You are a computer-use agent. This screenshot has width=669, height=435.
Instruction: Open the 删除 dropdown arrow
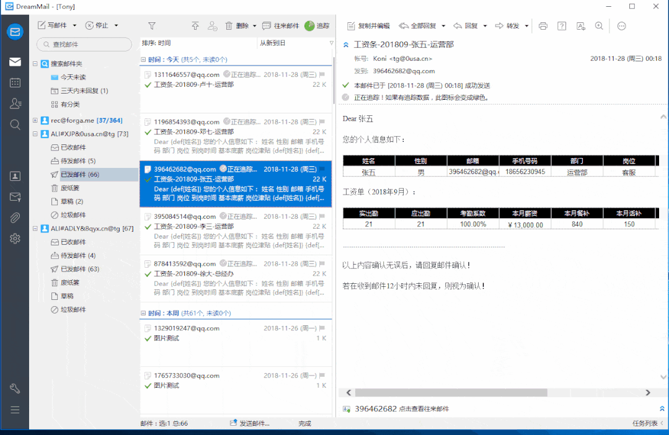255,26
